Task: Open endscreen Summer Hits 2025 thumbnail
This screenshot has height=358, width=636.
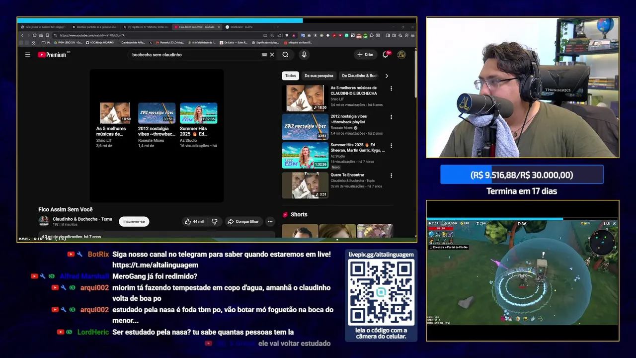Action: 198,113
